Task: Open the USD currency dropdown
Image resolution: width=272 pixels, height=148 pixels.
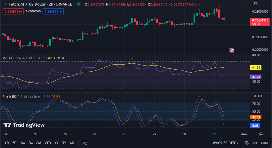Action: point(257,3)
